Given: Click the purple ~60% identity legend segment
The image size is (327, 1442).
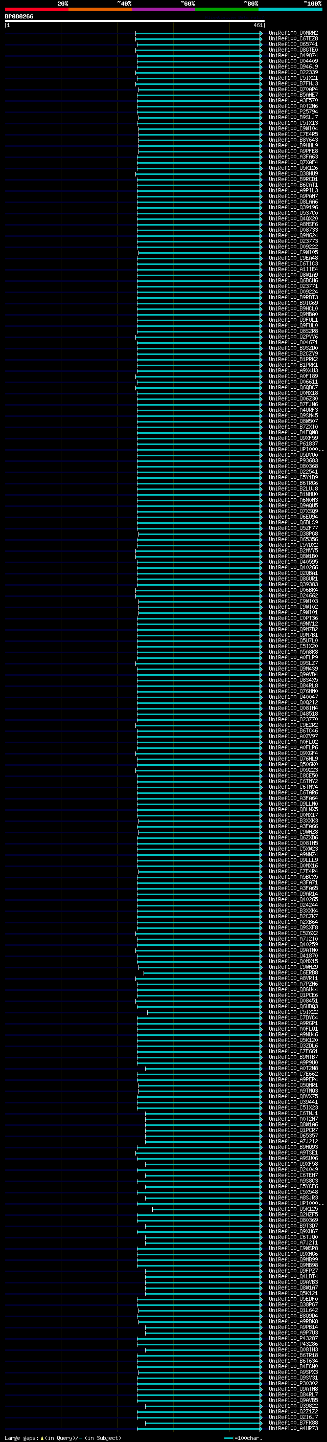Looking at the screenshot, I should click(163, 9).
